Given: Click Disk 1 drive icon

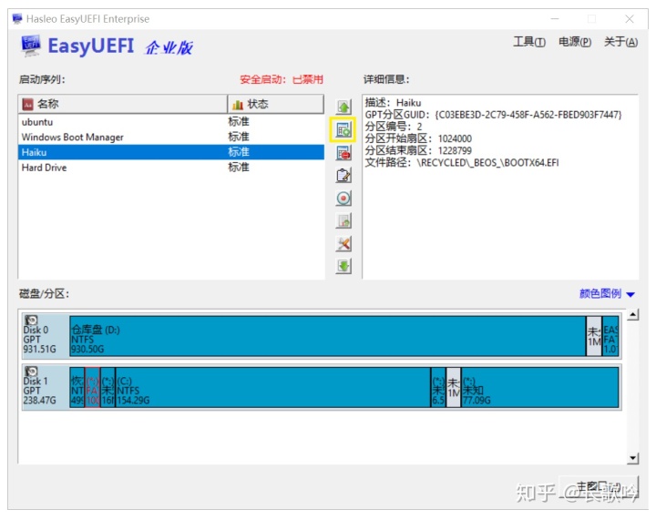Looking at the screenshot, I should click(31, 372).
